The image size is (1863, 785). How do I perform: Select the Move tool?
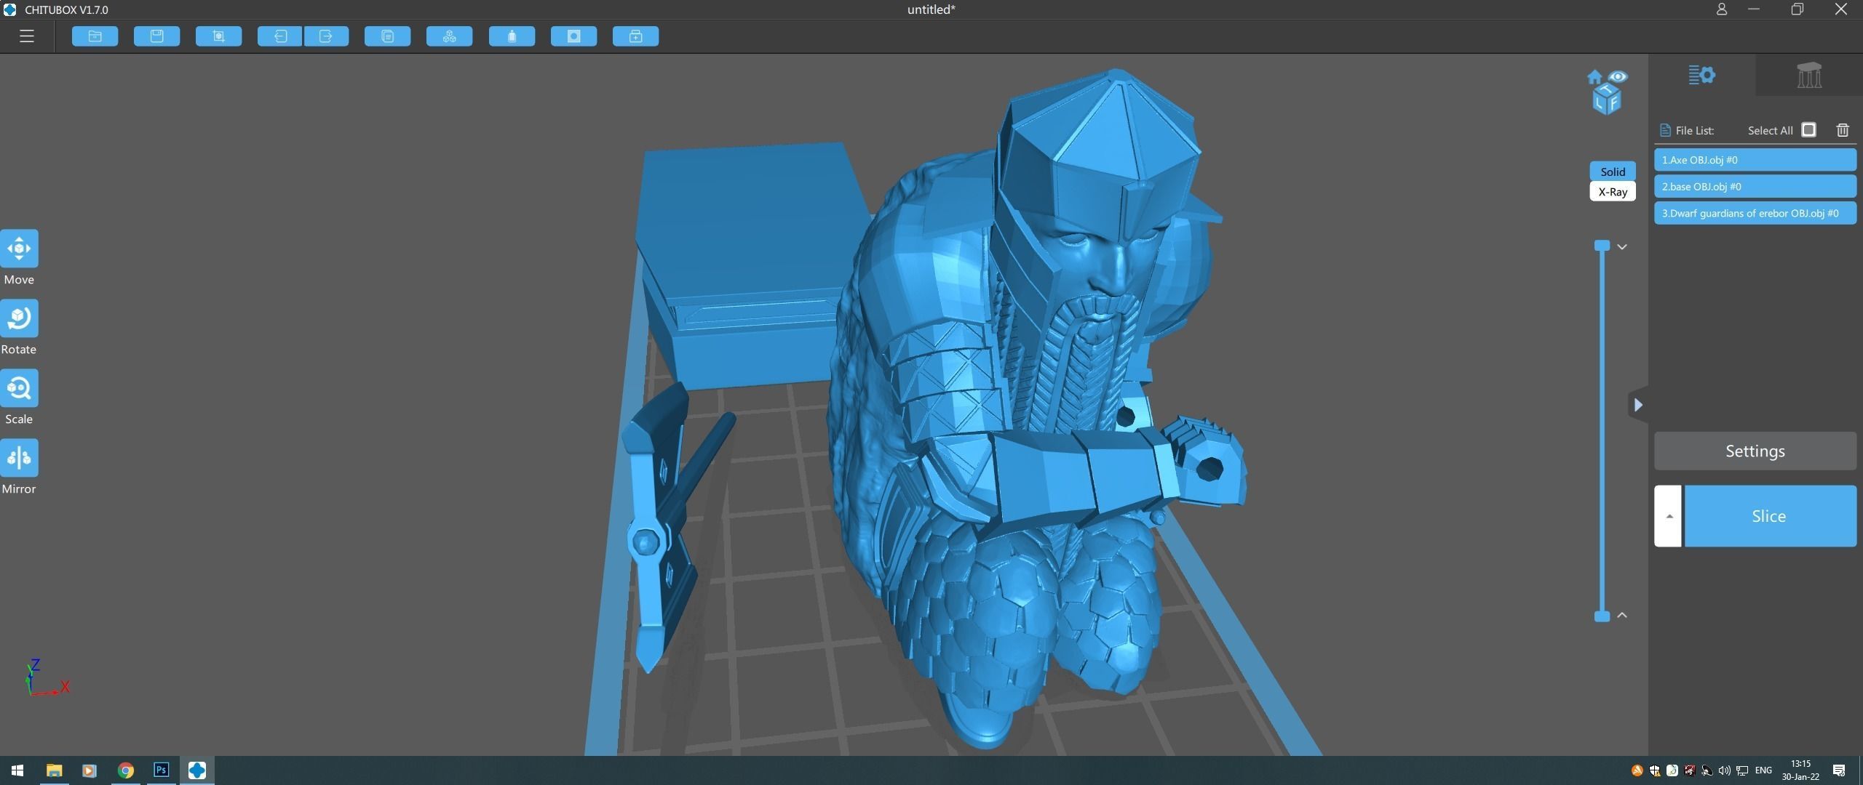pyautogui.click(x=19, y=249)
